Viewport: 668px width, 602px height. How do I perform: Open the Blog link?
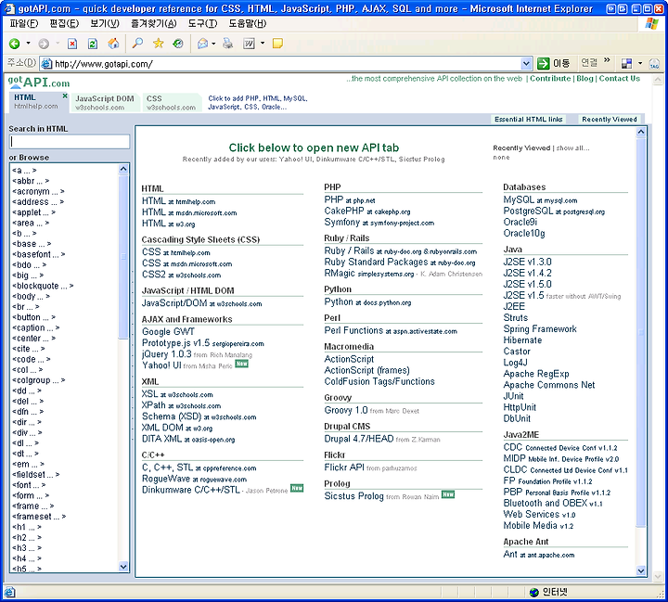pos(584,79)
